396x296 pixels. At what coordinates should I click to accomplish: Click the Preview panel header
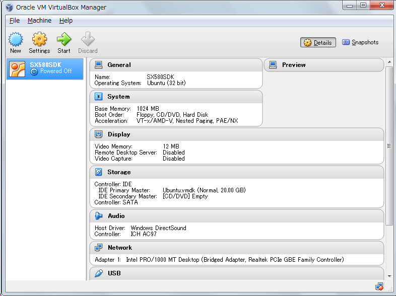pyautogui.click(x=324, y=65)
